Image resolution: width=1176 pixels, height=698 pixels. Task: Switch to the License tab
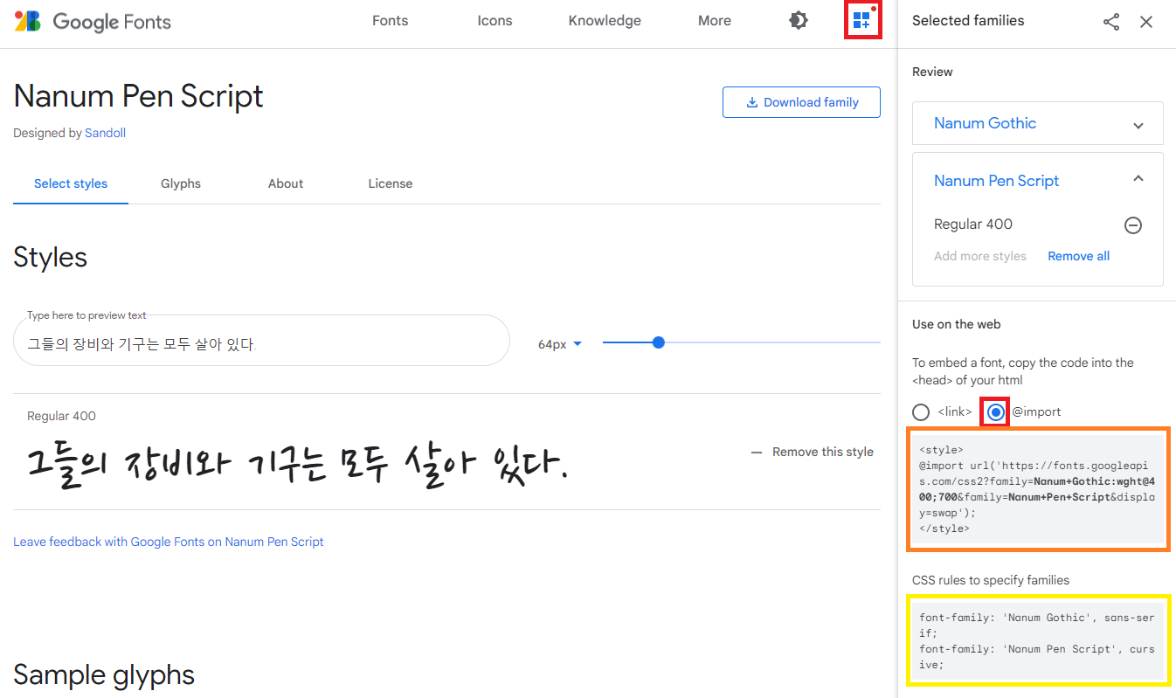(x=391, y=183)
